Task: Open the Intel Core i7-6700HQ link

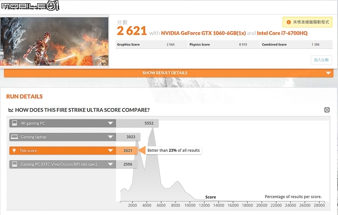Action: (x=282, y=33)
